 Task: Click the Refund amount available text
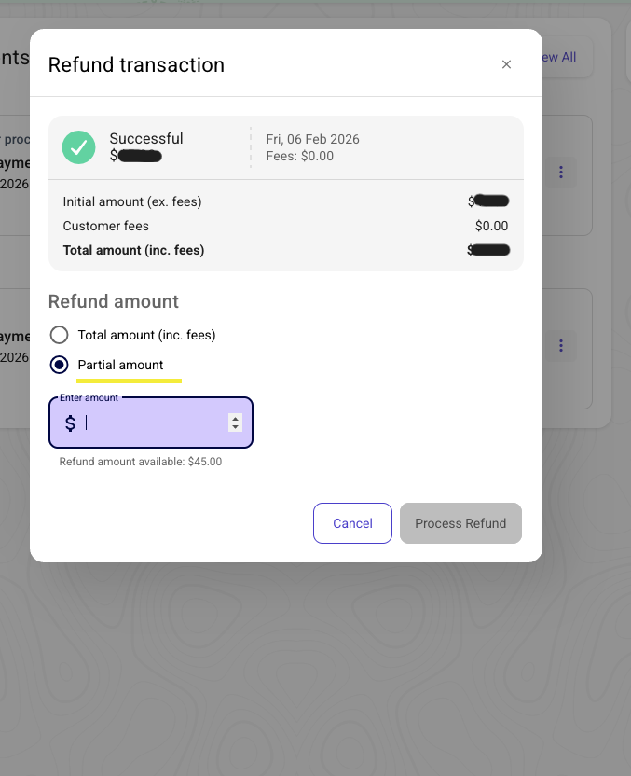coord(141,462)
